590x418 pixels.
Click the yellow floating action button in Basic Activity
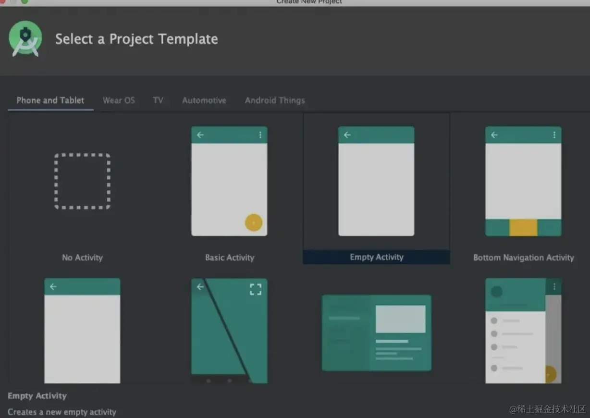coord(254,222)
